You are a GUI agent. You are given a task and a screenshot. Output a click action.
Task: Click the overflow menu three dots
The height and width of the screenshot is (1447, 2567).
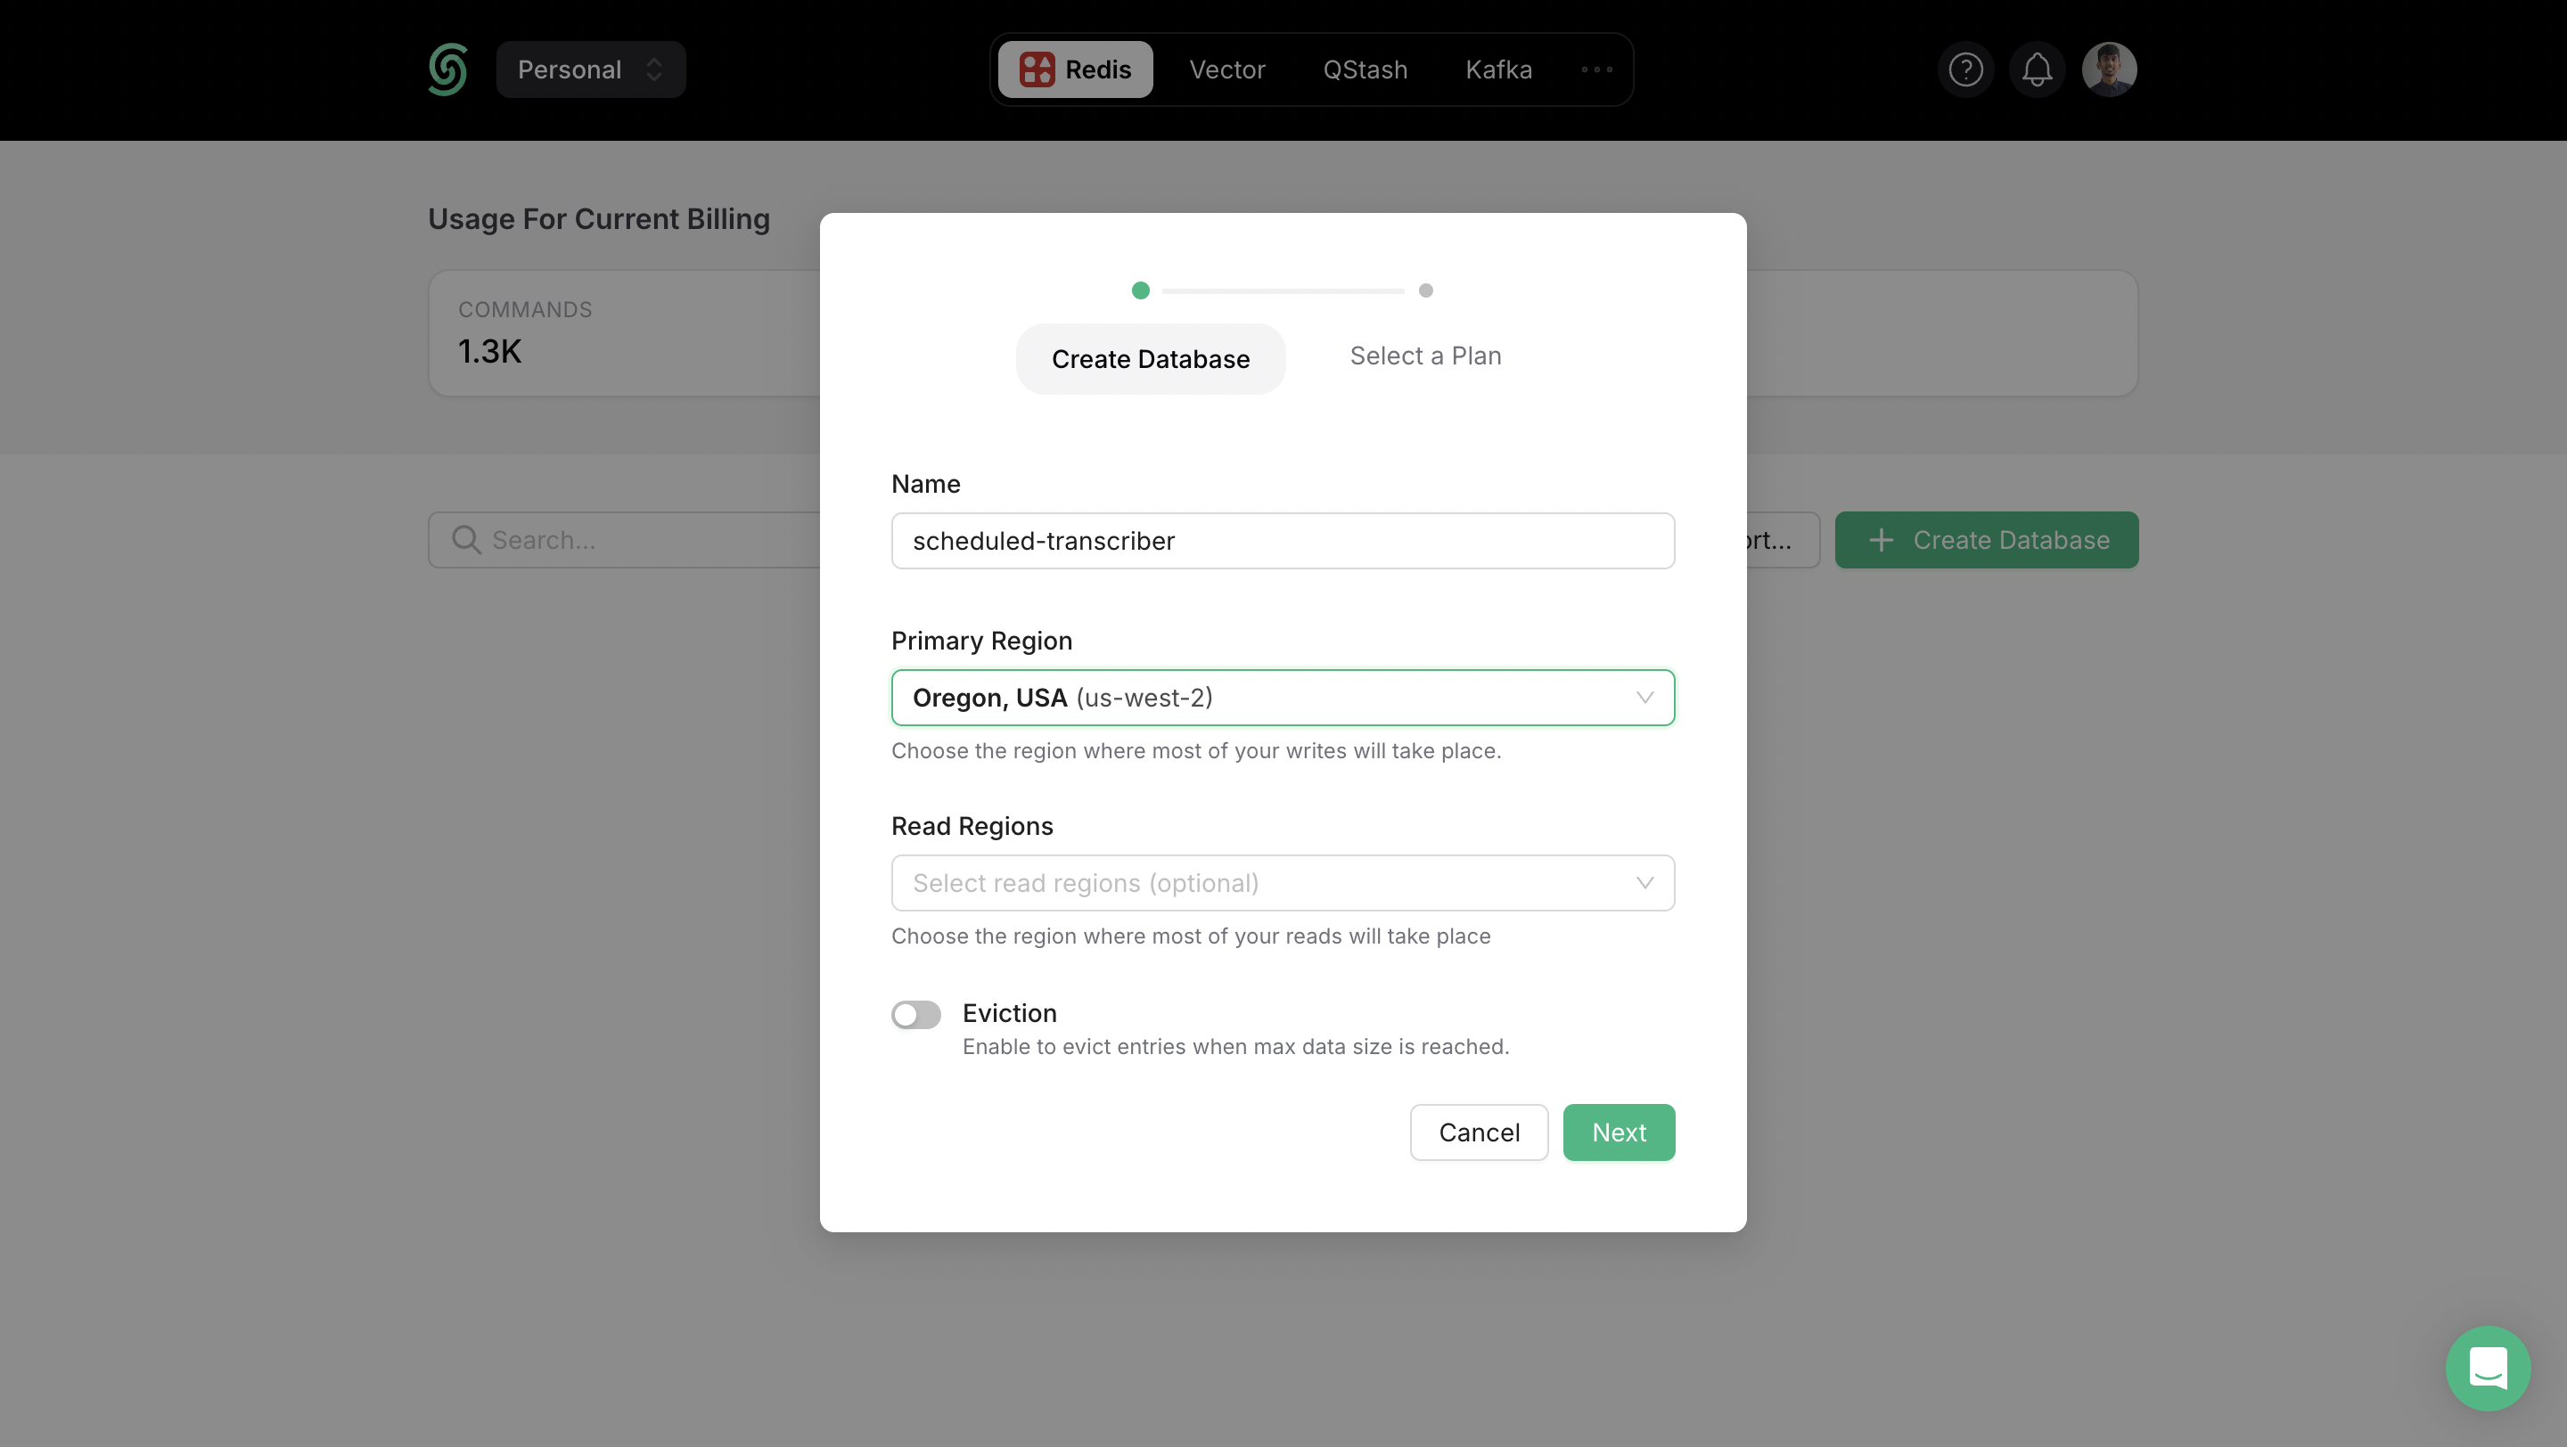click(1595, 69)
